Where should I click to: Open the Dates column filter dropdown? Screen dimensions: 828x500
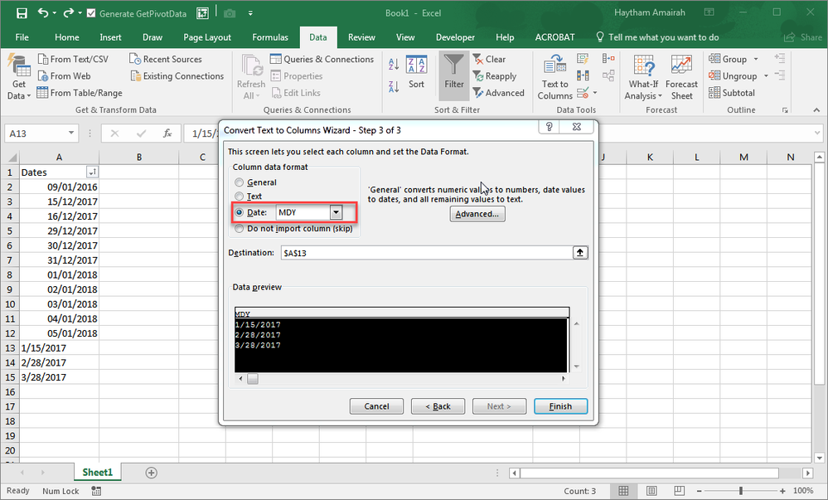(x=92, y=172)
